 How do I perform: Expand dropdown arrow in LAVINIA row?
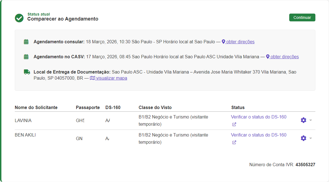pyautogui.click(x=311, y=120)
